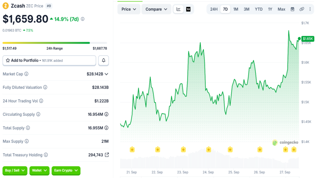Click the 27. Sep axis label

(x=285, y=172)
